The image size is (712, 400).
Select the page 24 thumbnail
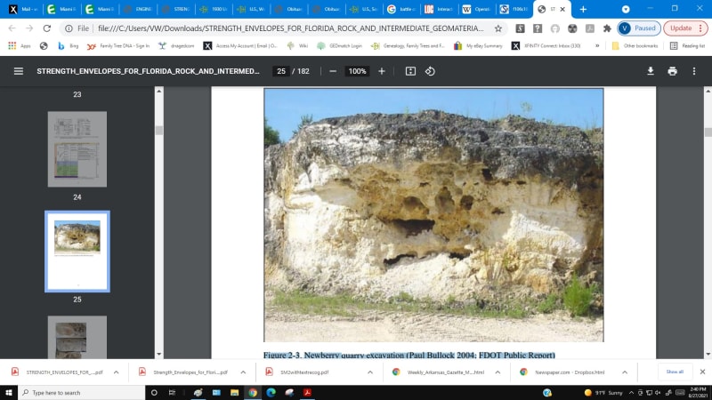point(77,149)
